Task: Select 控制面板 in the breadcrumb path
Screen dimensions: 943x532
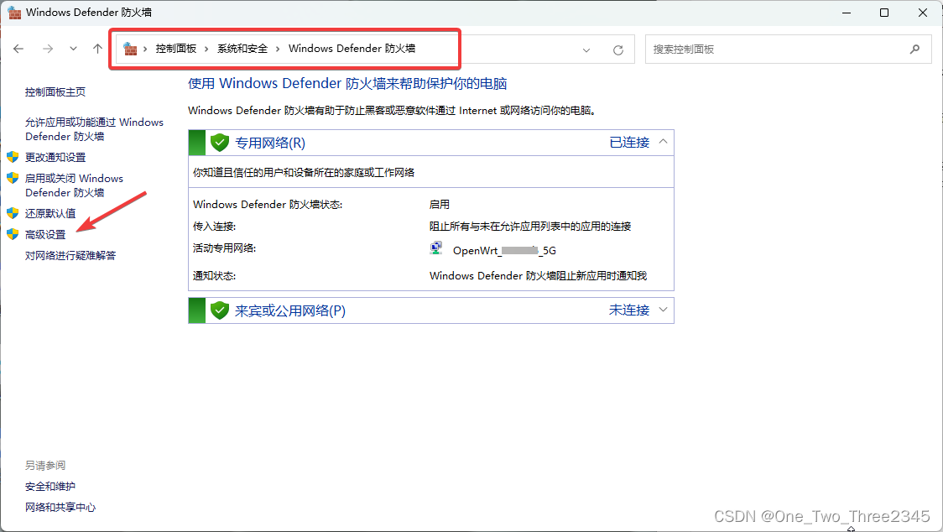Action: point(175,49)
